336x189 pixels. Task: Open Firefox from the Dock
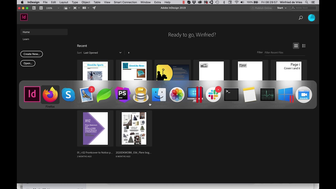[x=50, y=94]
